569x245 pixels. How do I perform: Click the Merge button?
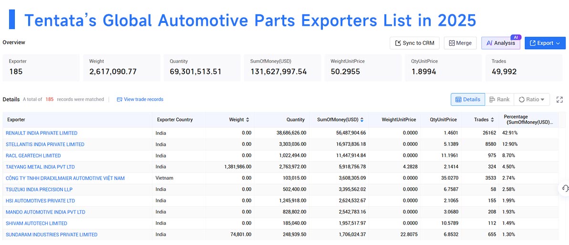pos(460,43)
